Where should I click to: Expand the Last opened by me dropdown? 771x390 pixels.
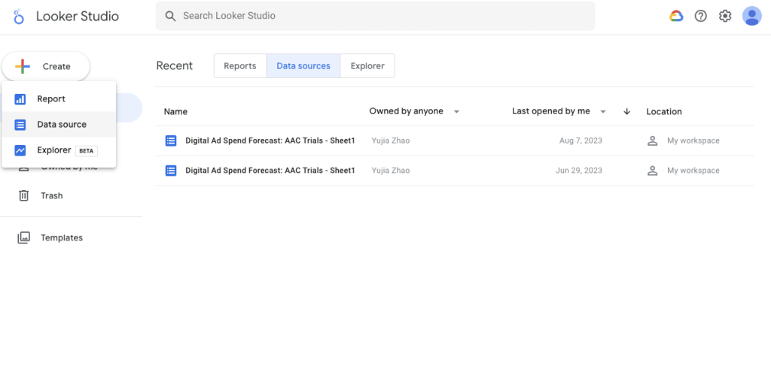(x=603, y=112)
